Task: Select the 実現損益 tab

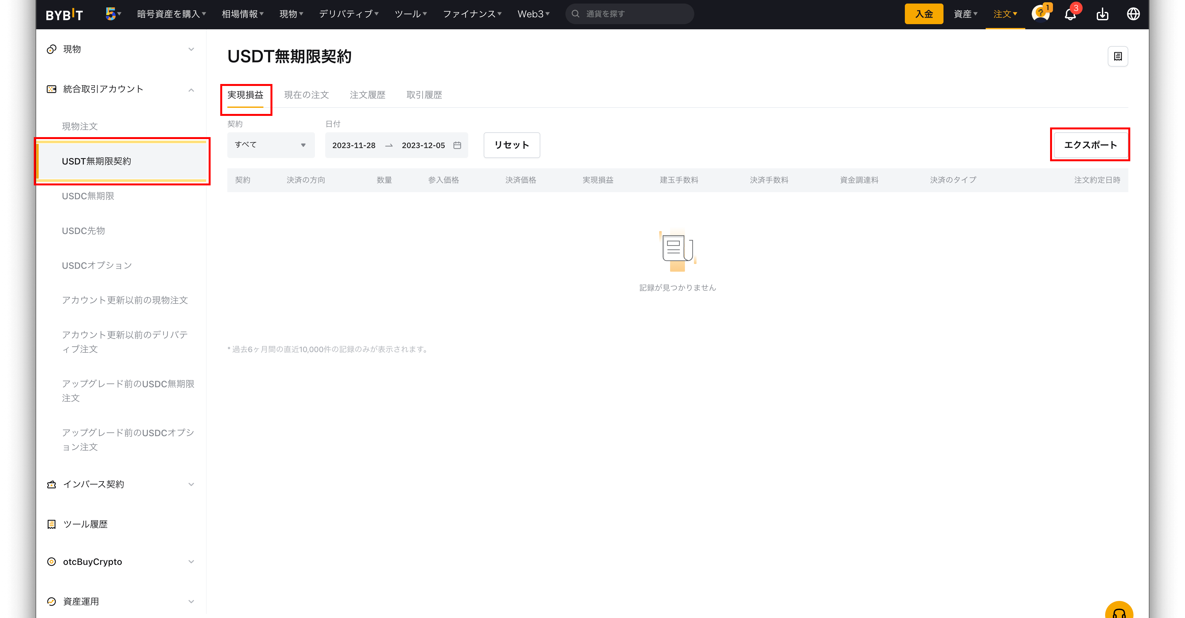Action: [245, 95]
